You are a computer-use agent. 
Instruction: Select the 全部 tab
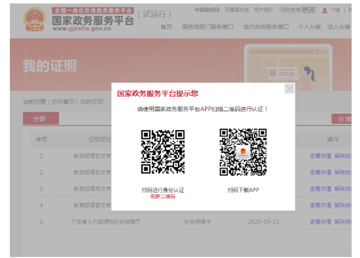point(40,119)
